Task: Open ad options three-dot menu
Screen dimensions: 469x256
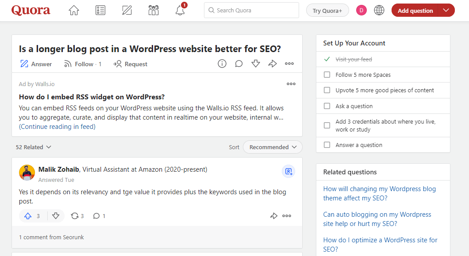Action: [291, 84]
